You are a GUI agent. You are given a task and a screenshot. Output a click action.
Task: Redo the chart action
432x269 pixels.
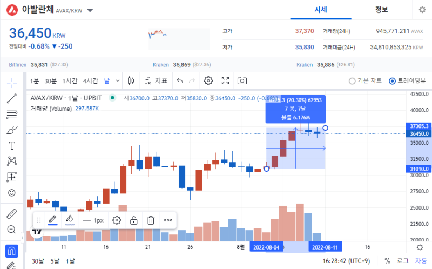192,81
